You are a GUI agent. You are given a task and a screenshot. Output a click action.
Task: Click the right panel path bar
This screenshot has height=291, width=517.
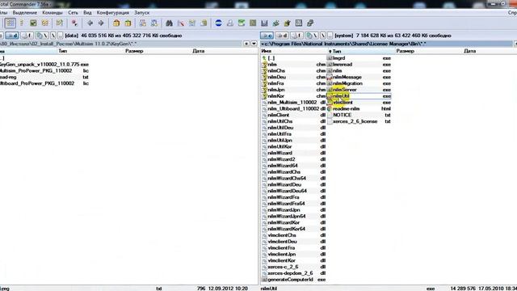(386, 44)
